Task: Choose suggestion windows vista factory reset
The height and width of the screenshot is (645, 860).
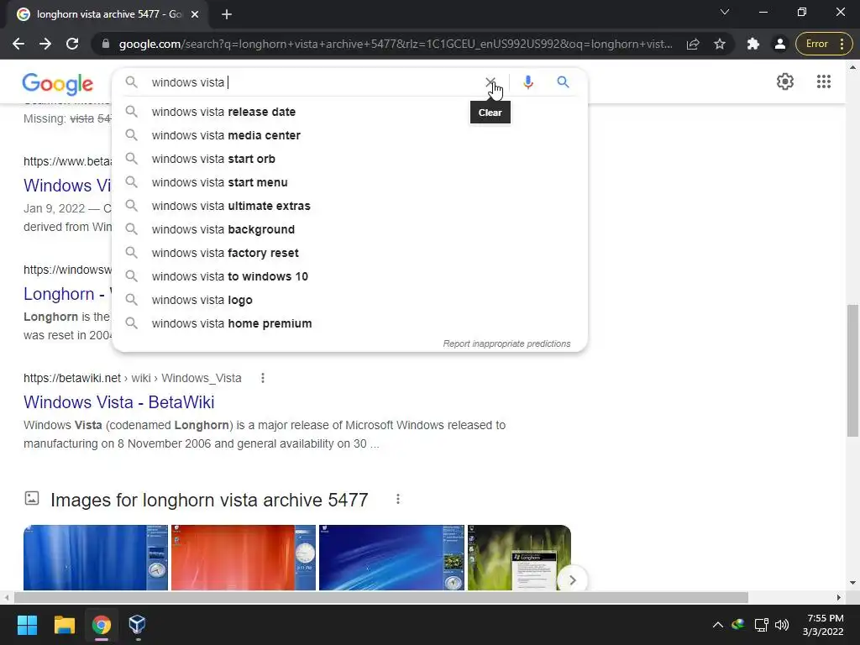Action: coord(349,254)
